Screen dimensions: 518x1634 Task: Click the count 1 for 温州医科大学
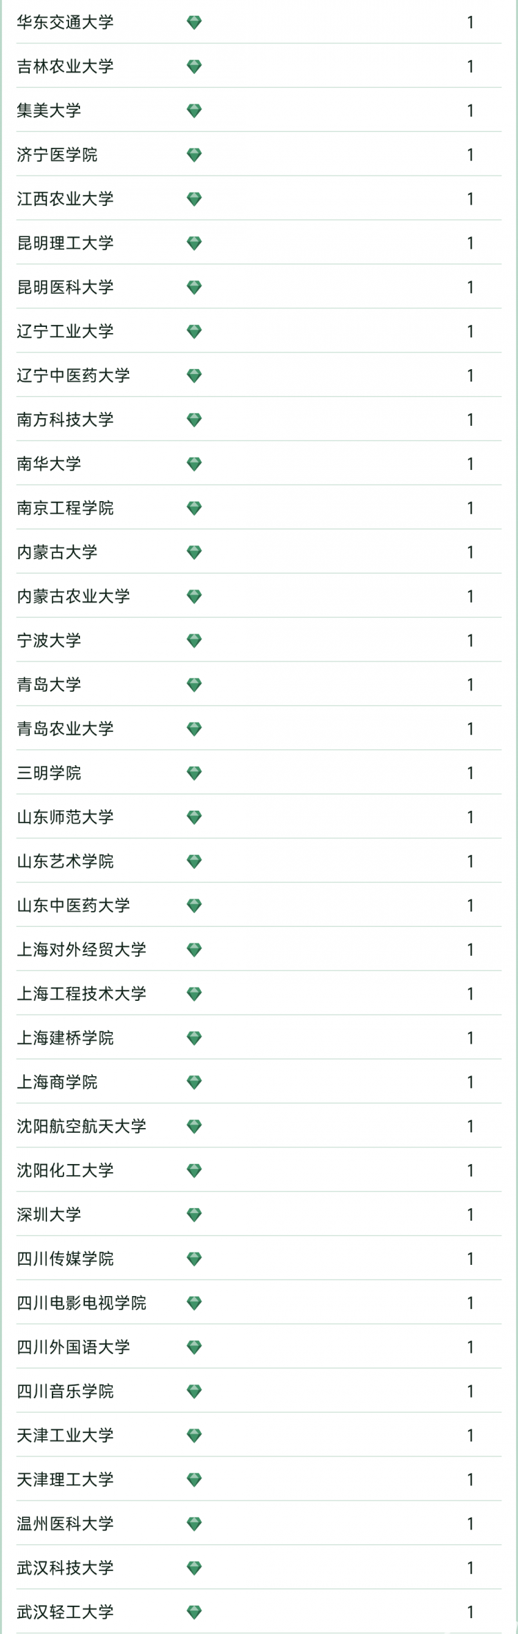pyautogui.click(x=470, y=1523)
